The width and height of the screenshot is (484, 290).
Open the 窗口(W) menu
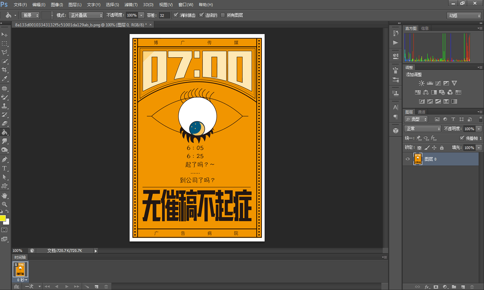(x=186, y=5)
